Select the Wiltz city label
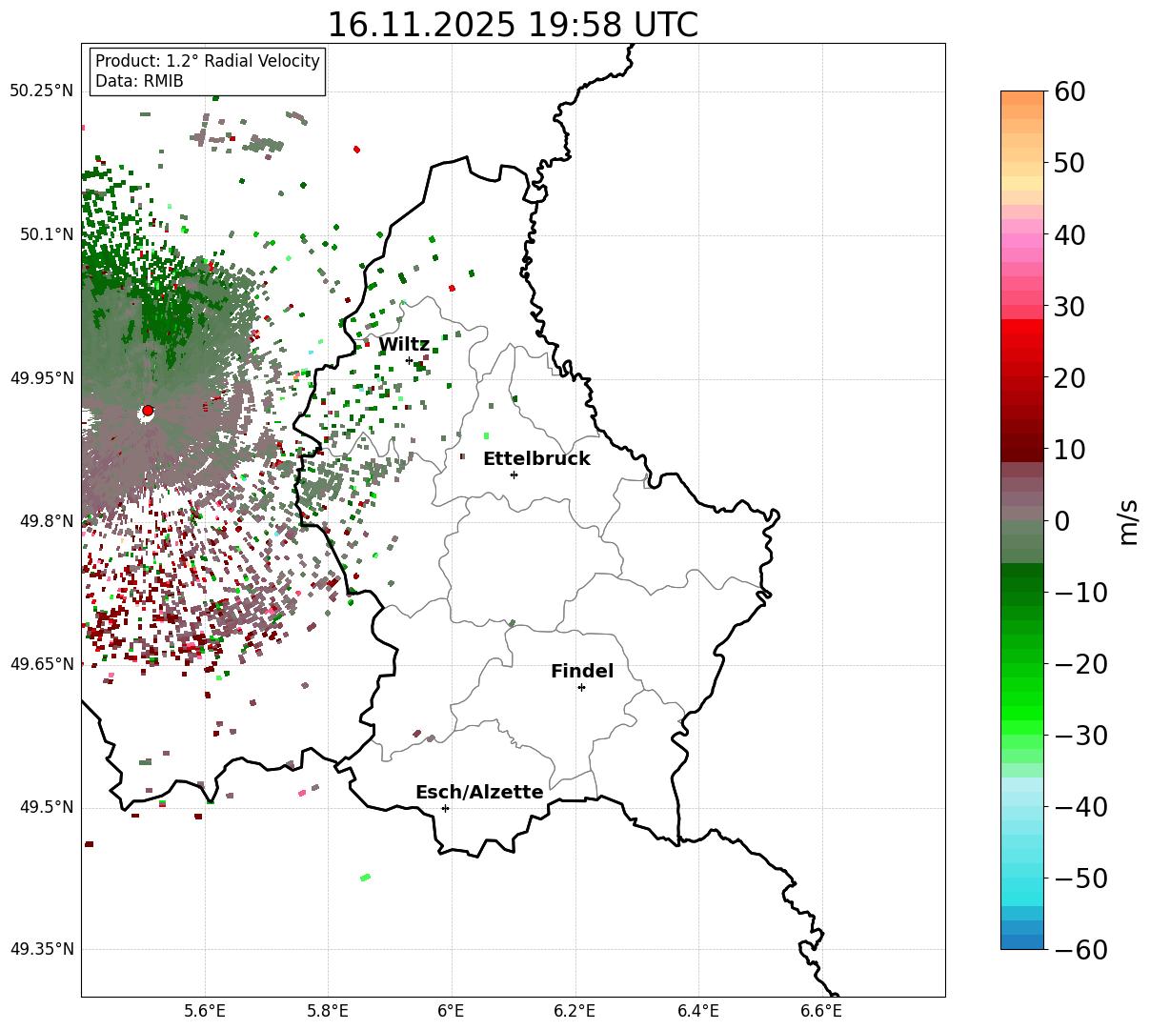Viewport: 1150px width, 1030px height. pyautogui.click(x=404, y=345)
